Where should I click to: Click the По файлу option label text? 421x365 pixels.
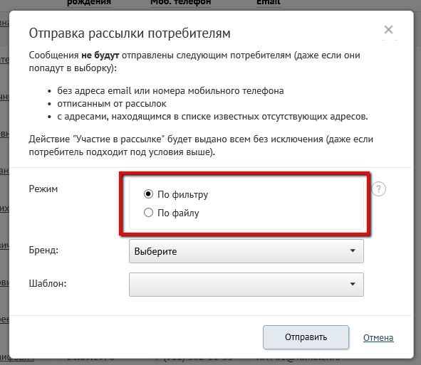point(178,213)
